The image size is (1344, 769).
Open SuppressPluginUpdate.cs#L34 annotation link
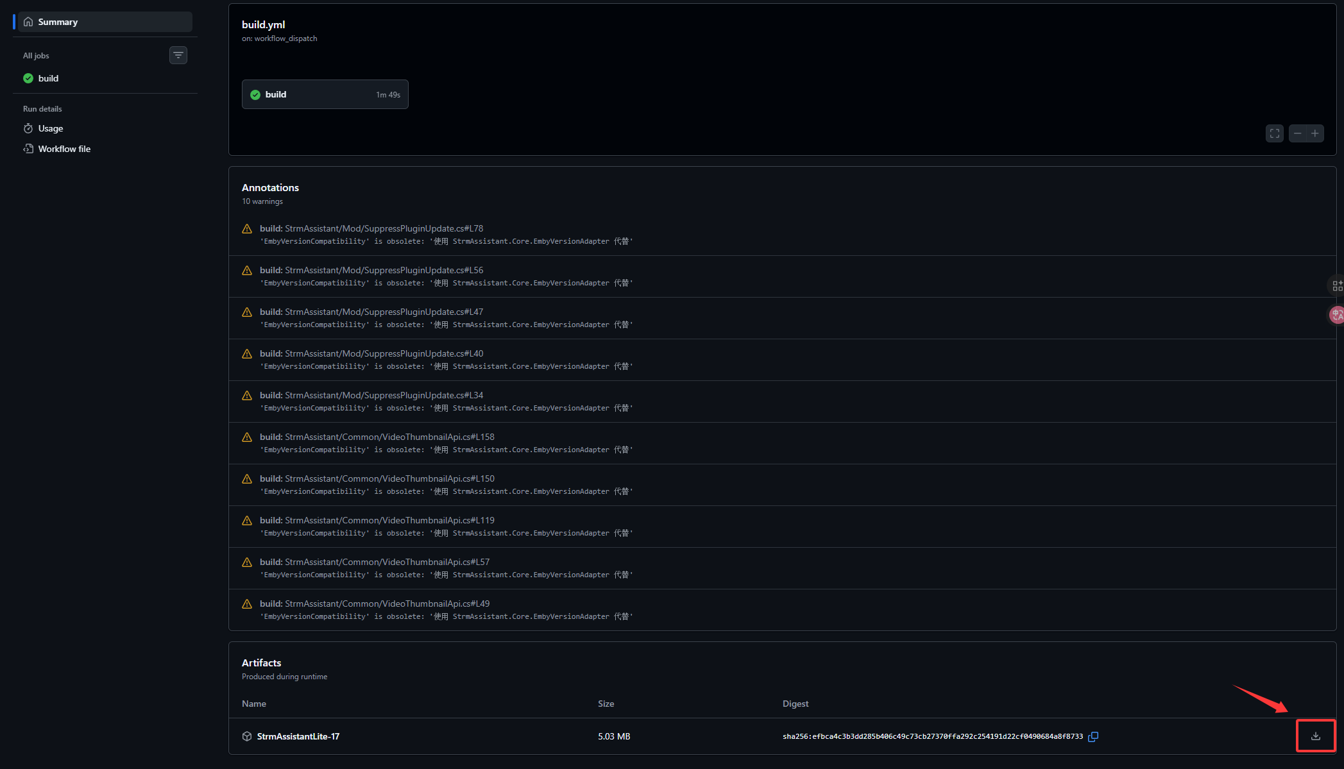click(x=384, y=395)
